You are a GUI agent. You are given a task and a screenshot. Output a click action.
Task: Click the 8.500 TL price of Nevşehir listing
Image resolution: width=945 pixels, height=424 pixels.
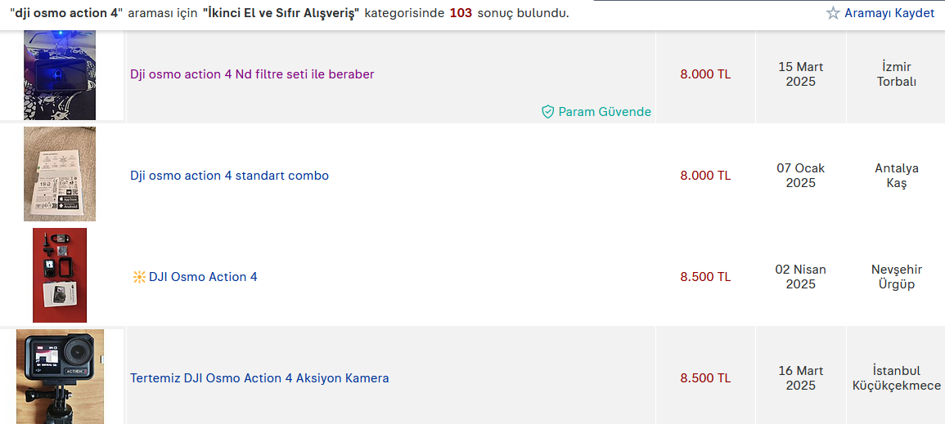705,277
